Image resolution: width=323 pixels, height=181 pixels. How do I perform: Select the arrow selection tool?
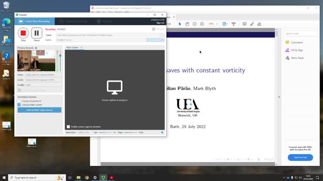[x=180, y=24]
